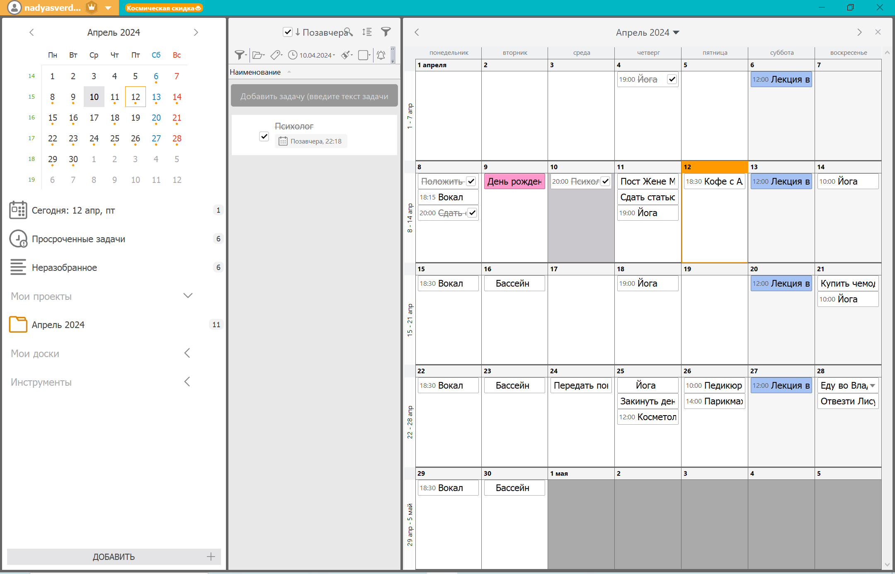Uncheck the Психолог task checkbox in list
The image size is (895, 574).
click(264, 136)
